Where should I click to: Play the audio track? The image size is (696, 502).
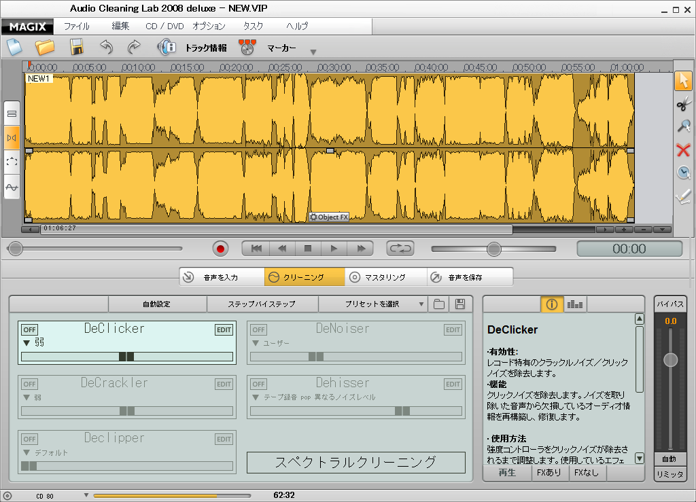pyautogui.click(x=334, y=249)
